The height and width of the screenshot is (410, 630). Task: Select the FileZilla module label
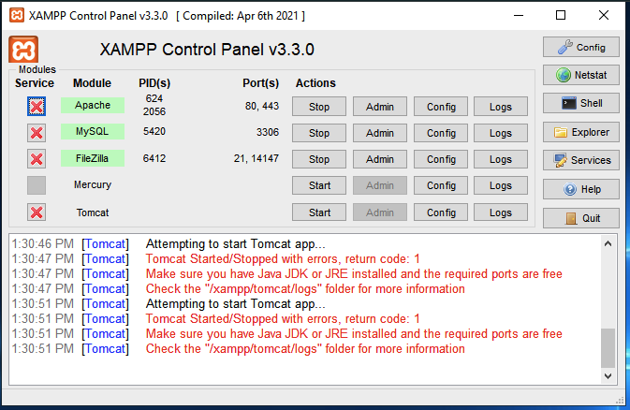tap(93, 158)
